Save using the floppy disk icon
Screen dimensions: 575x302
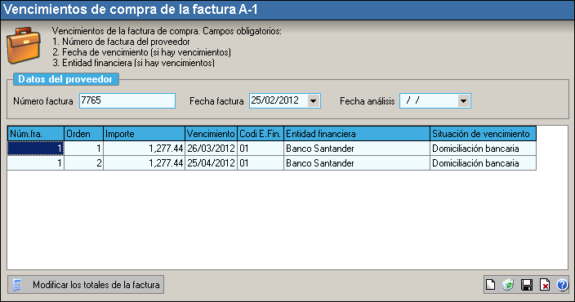527,285
